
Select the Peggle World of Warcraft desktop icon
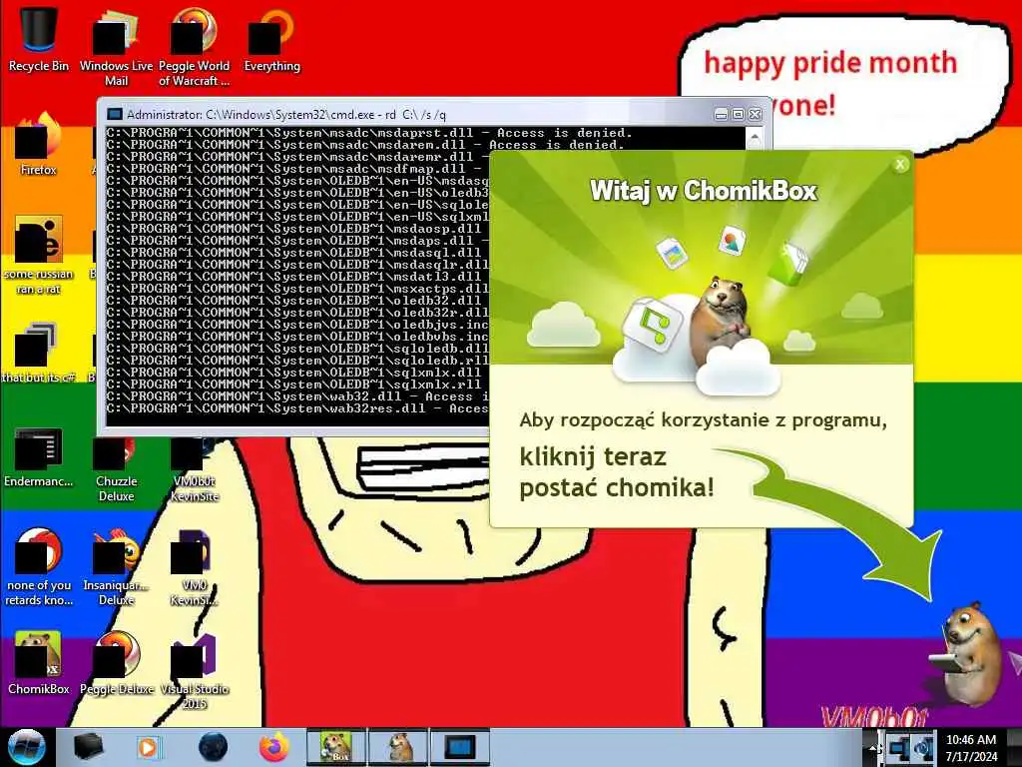194,47
